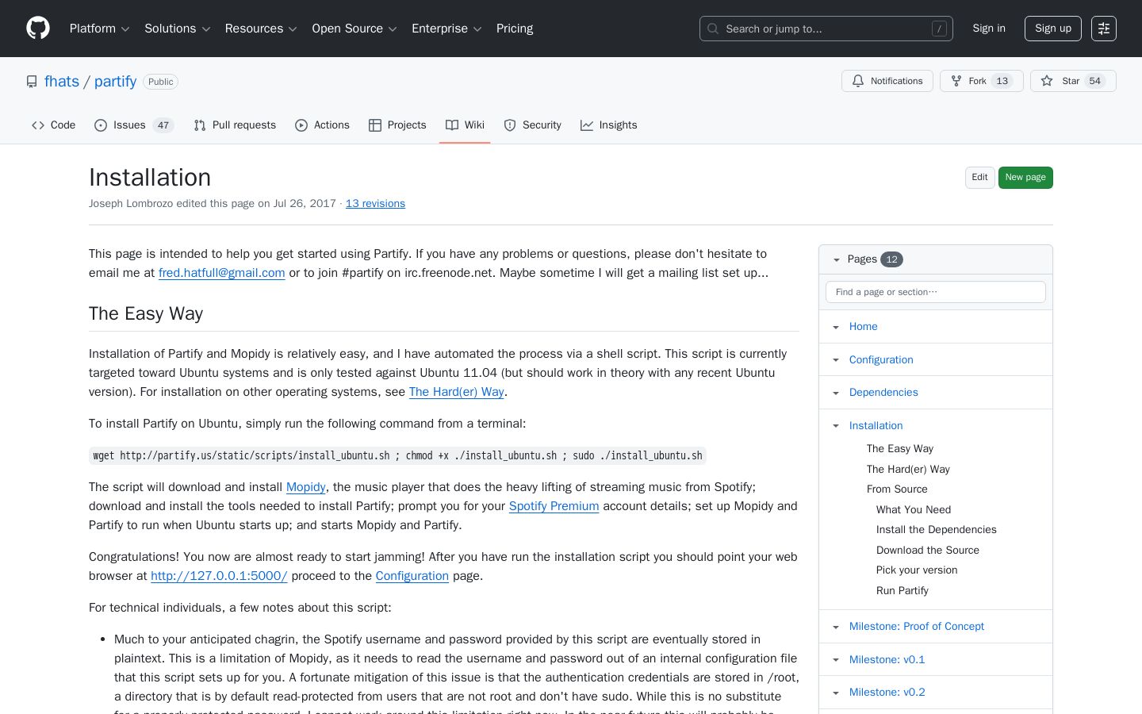Open Milestone: v0.2 page

point(887,693)
